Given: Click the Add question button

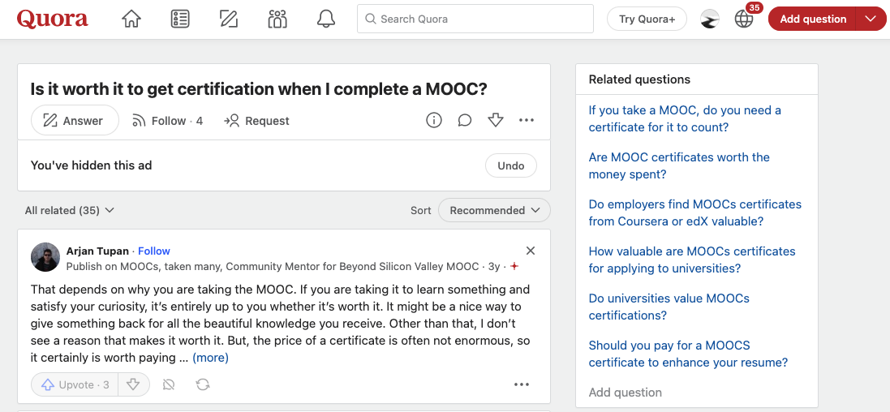Looking at the screenshot, I should (813, 19).
